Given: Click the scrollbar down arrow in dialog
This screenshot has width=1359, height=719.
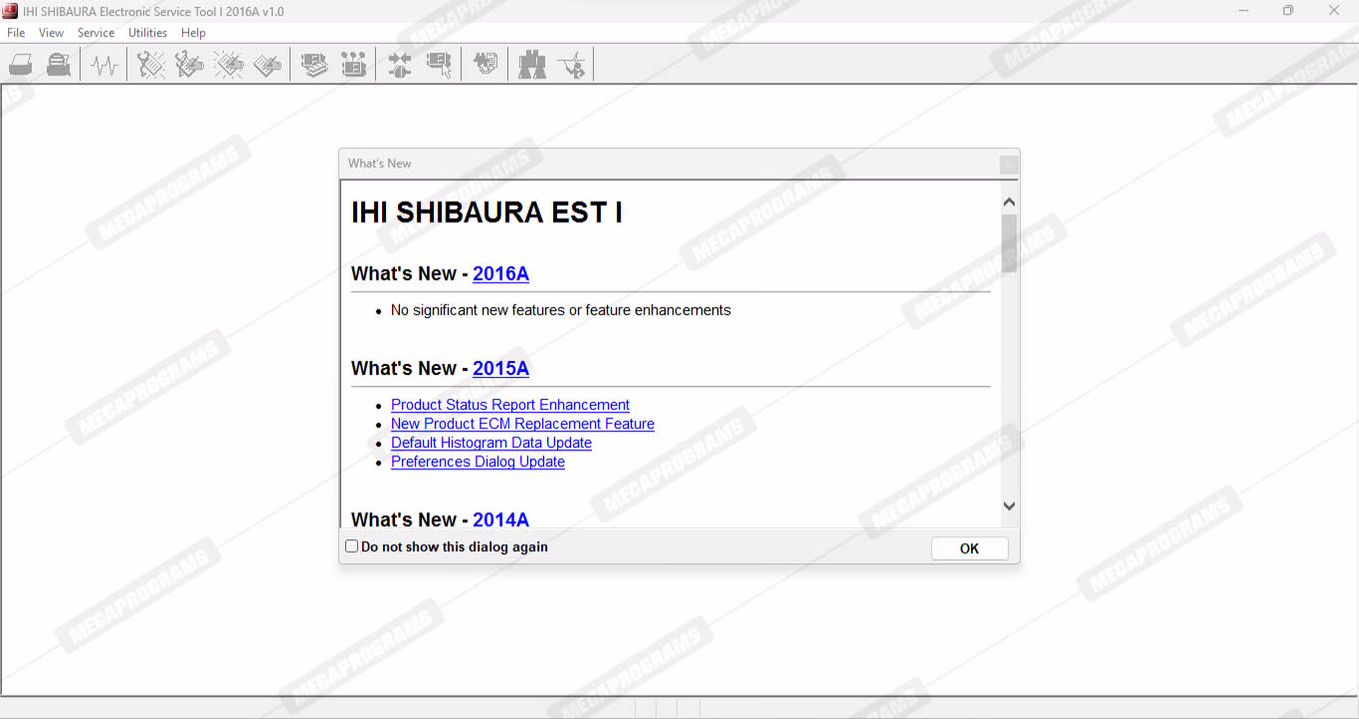Looking at the screenshot, I should click(x=1009, y=506).
